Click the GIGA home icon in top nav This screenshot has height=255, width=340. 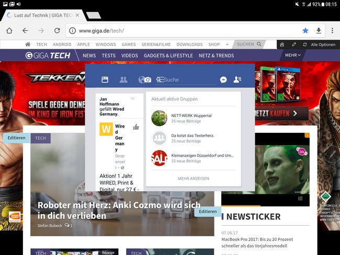(x=28, y=44)
